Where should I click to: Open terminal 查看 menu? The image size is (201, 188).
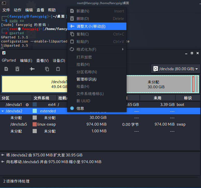point(40,10)
